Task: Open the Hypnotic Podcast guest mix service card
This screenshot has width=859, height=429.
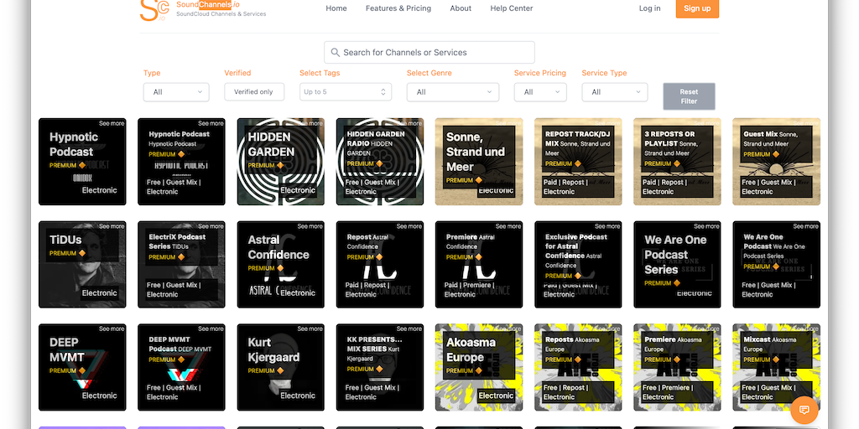Action: pos(181,162)
